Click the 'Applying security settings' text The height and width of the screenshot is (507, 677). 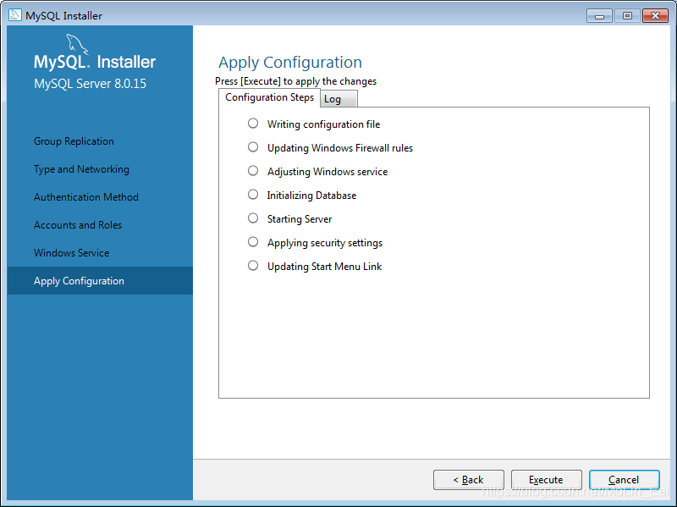pyautogui.click(x=325, y=243)
